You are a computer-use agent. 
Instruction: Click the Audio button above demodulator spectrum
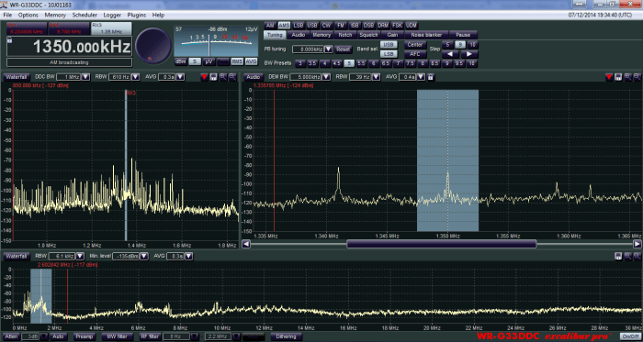[254, 77]
